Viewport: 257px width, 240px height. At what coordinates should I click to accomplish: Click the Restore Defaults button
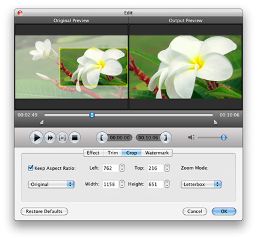pyautogui.click(x=44, y=211)
